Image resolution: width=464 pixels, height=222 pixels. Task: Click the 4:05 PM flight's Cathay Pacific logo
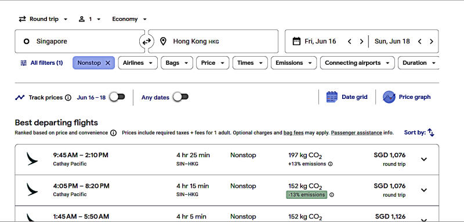(32, 190)
